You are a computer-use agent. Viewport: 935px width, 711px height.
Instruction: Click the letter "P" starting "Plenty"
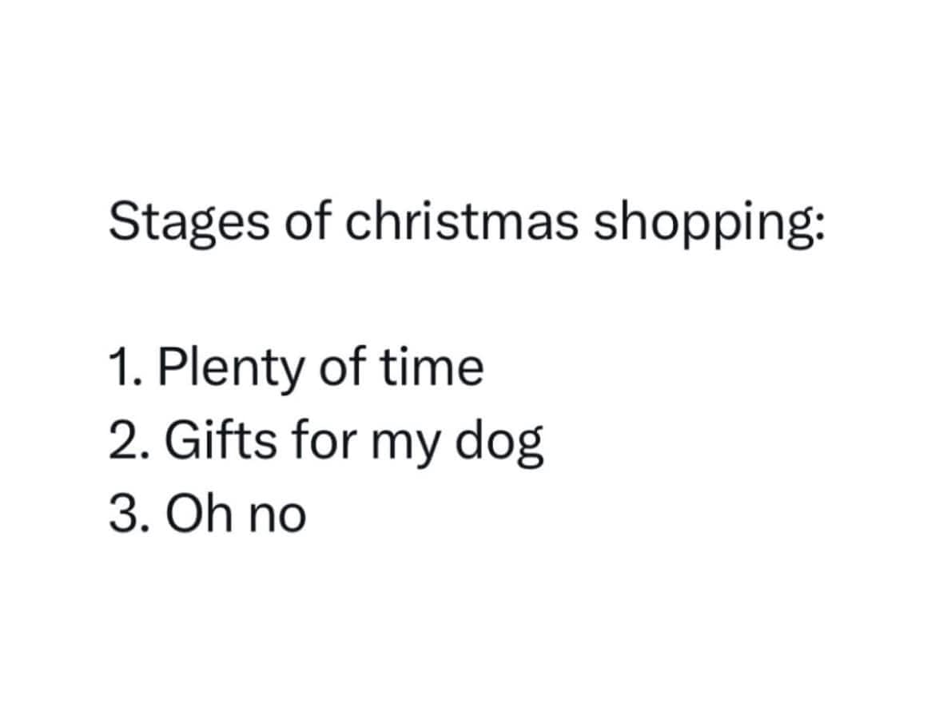[x=173, y=367]
